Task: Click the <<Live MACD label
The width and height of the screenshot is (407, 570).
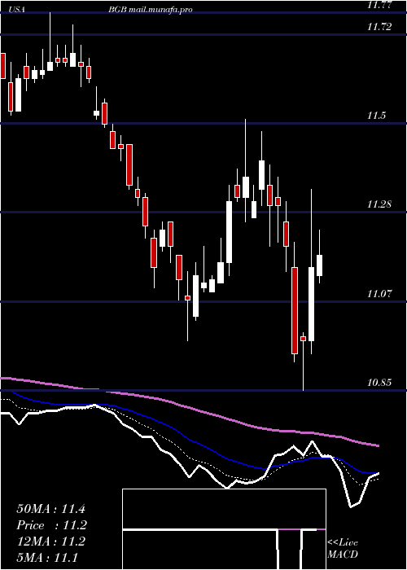Action: pos(343,549)
